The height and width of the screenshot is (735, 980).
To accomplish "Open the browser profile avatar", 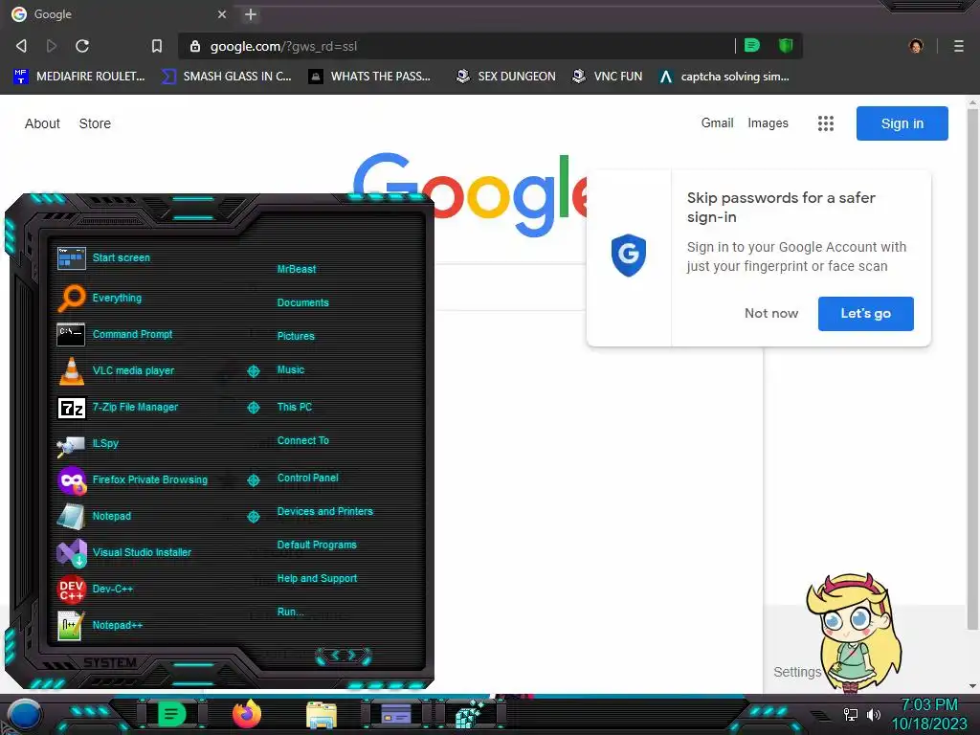I will click(916, 46).
